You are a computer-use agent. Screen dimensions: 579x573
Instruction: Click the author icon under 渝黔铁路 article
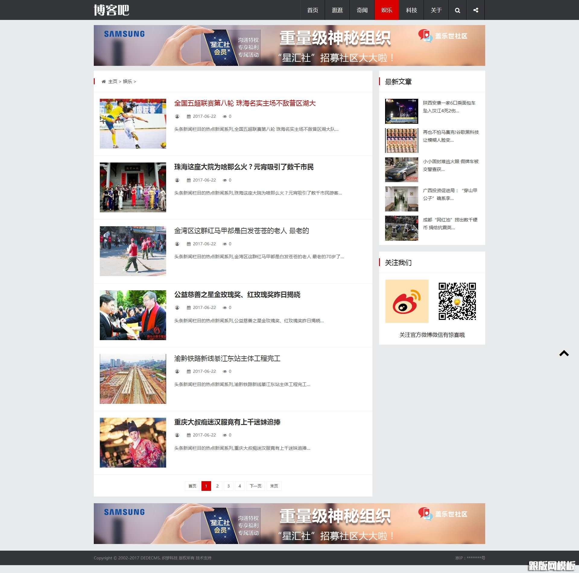(x=177, y=371)
